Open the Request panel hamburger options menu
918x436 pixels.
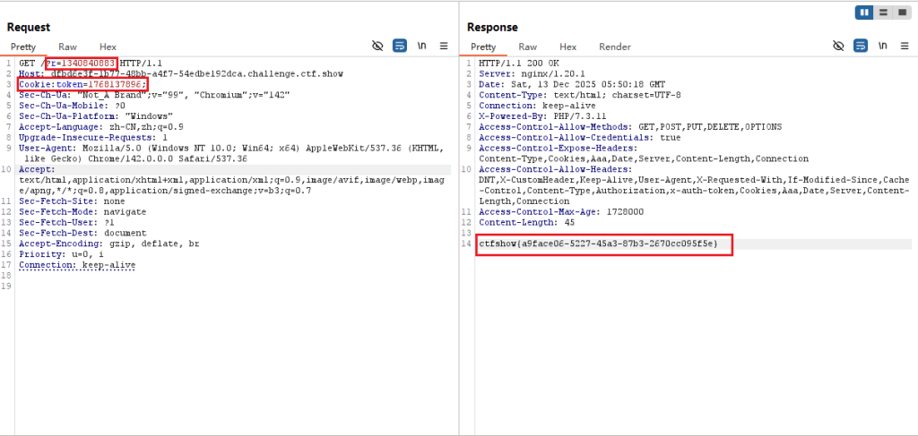click(x=444, y=46)
